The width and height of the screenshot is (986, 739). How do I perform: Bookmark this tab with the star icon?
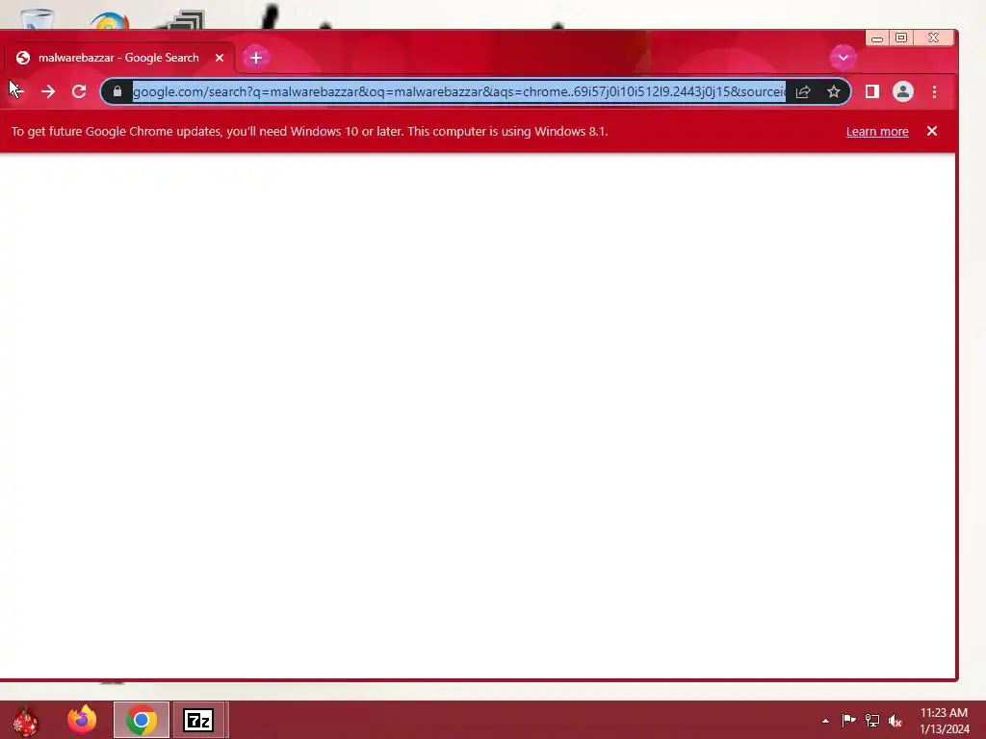[x=834, y=91]
